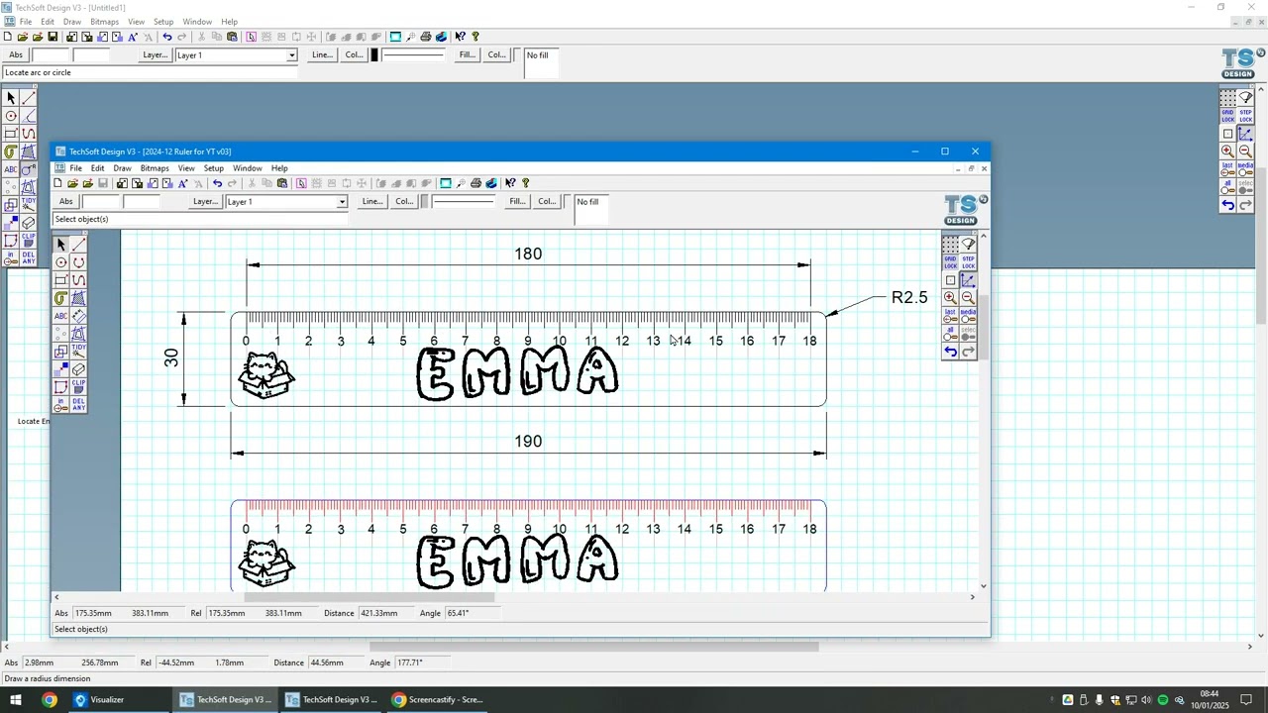1268x713 pixels.
Task: Click the line Col... button in Ruler window
Action: click(x=404, y=202)
